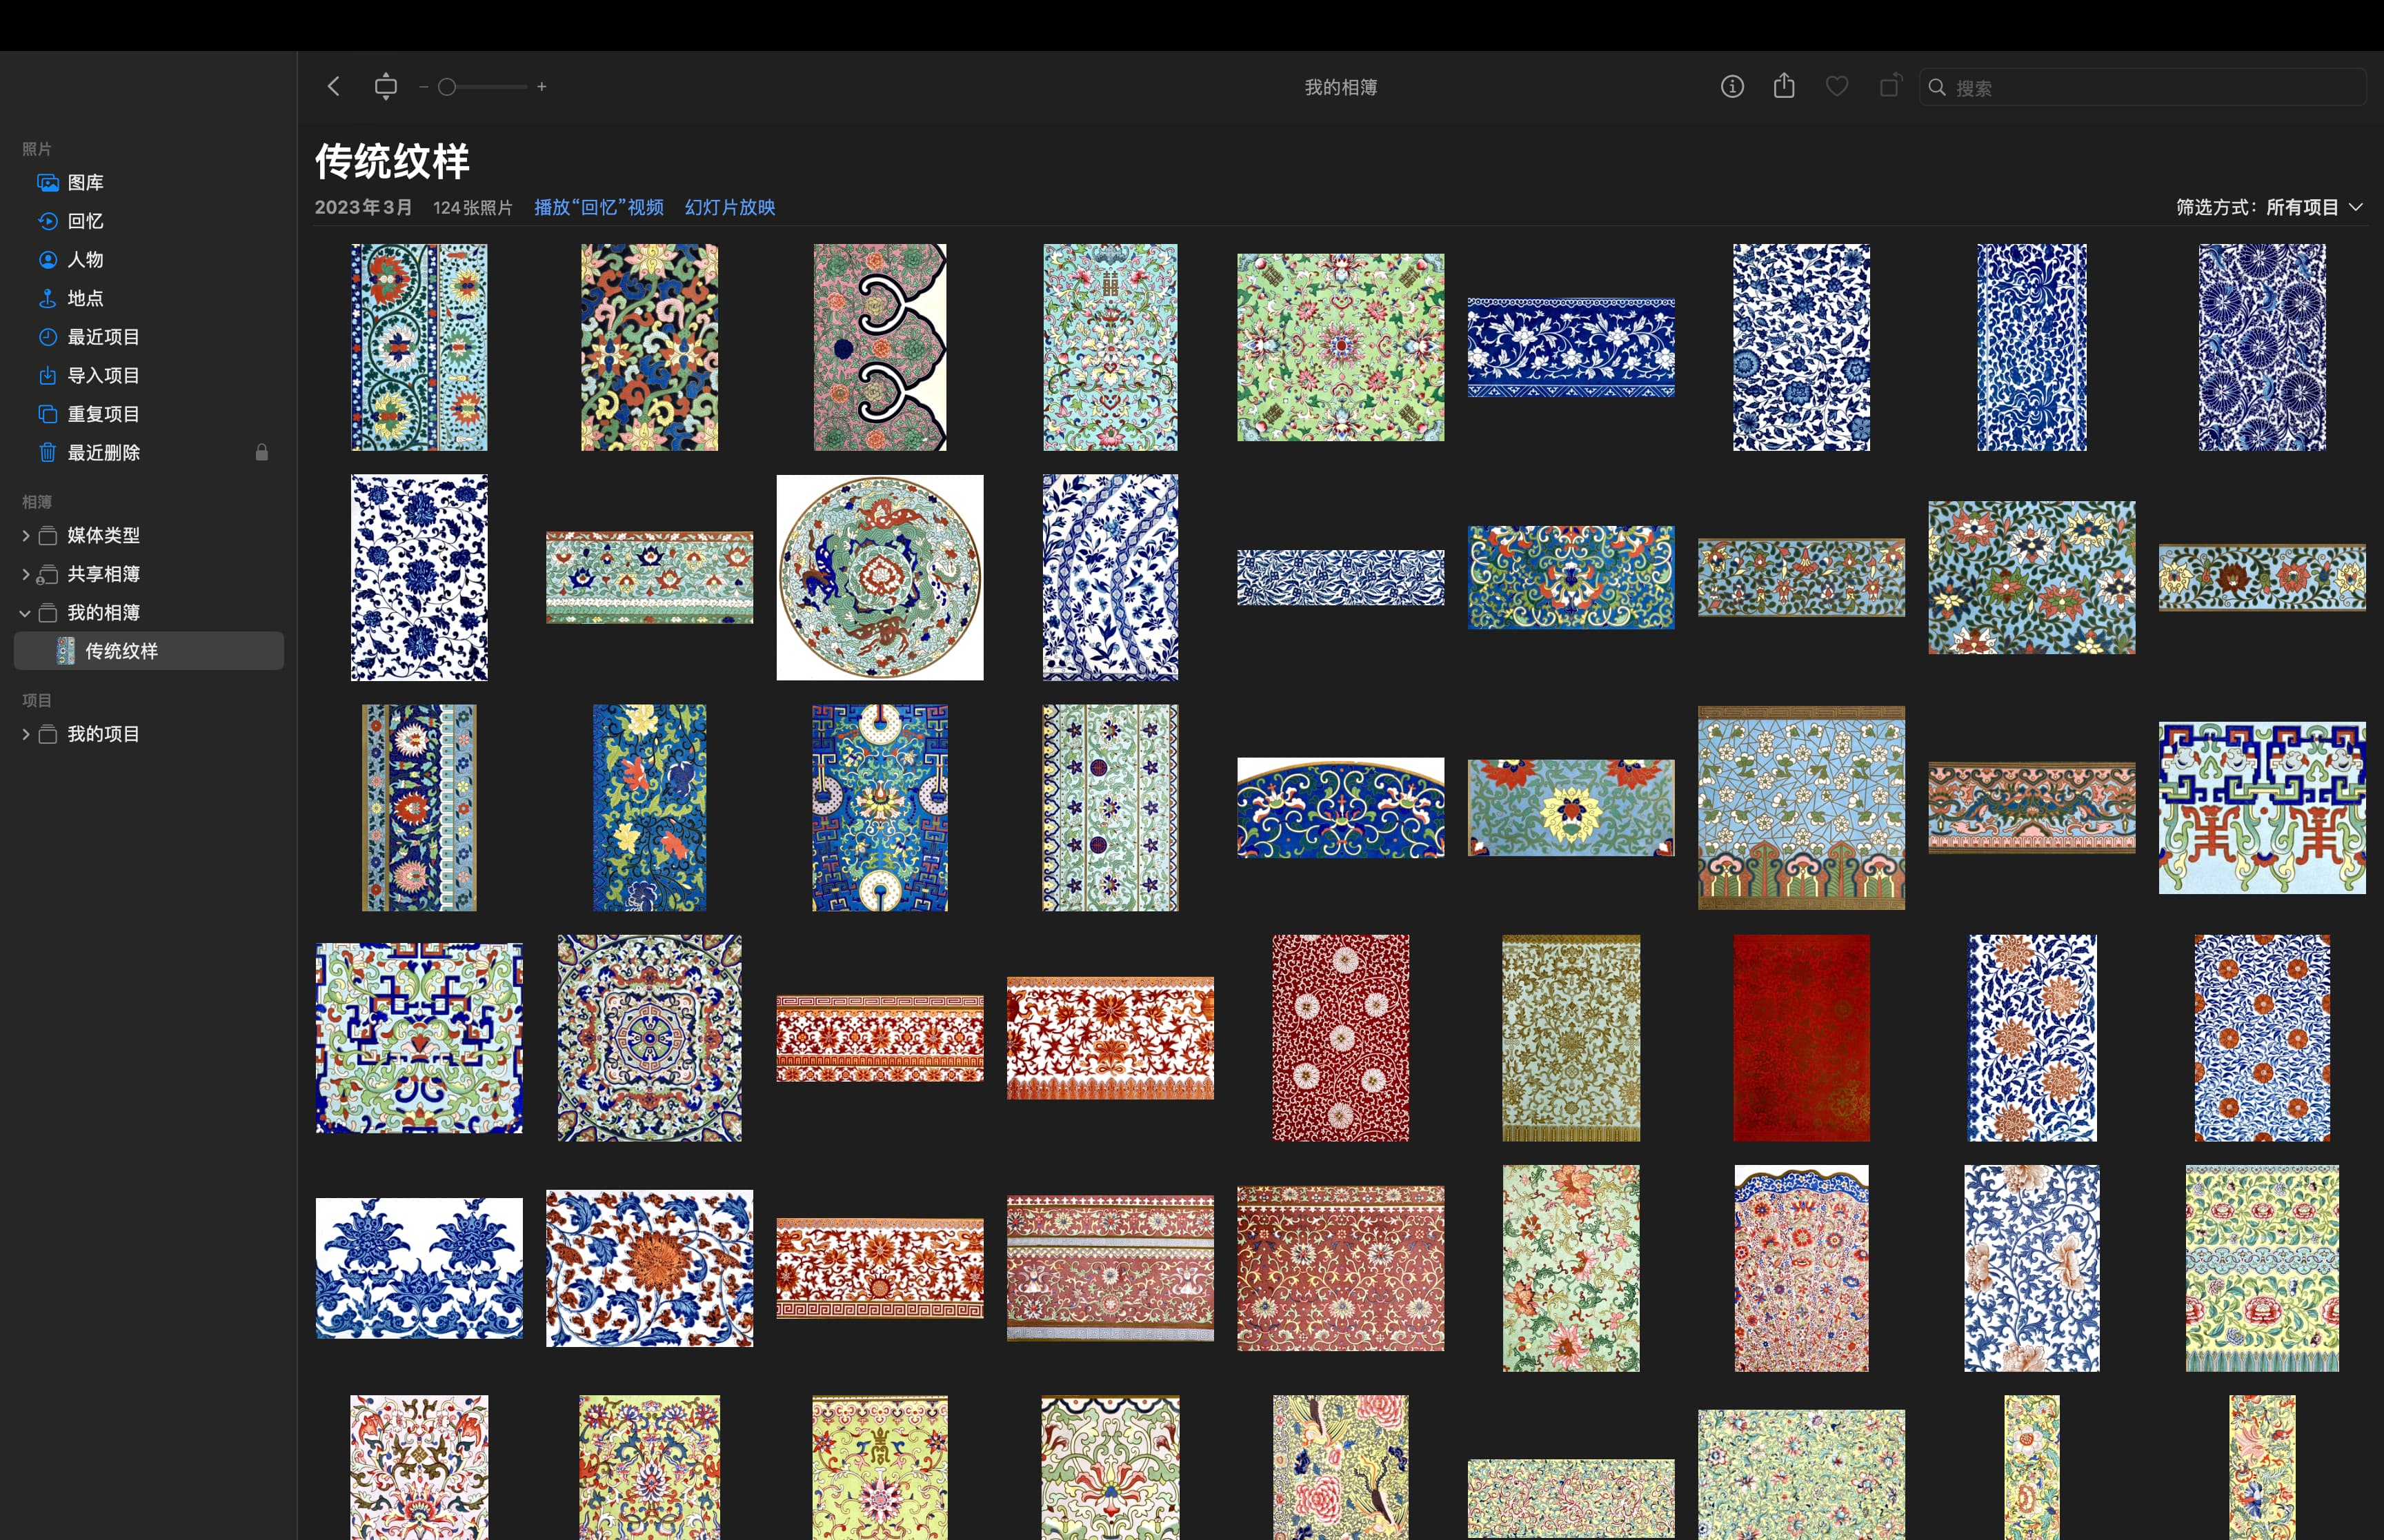The width and height of the screenshot is (2384, 1540).
Task: Select the 我的项目 folder row
Action: pyautogui.click(x=149, y=734)
